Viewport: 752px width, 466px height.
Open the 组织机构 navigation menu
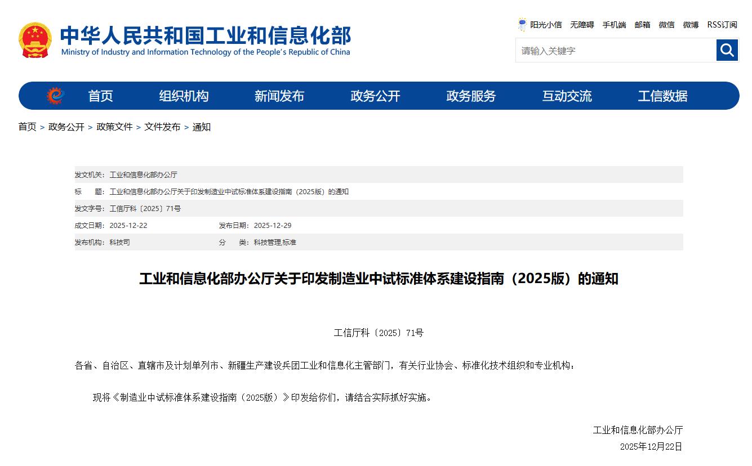(x=184, y=96)
